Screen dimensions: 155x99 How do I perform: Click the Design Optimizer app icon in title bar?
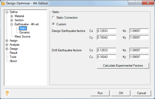3,3
